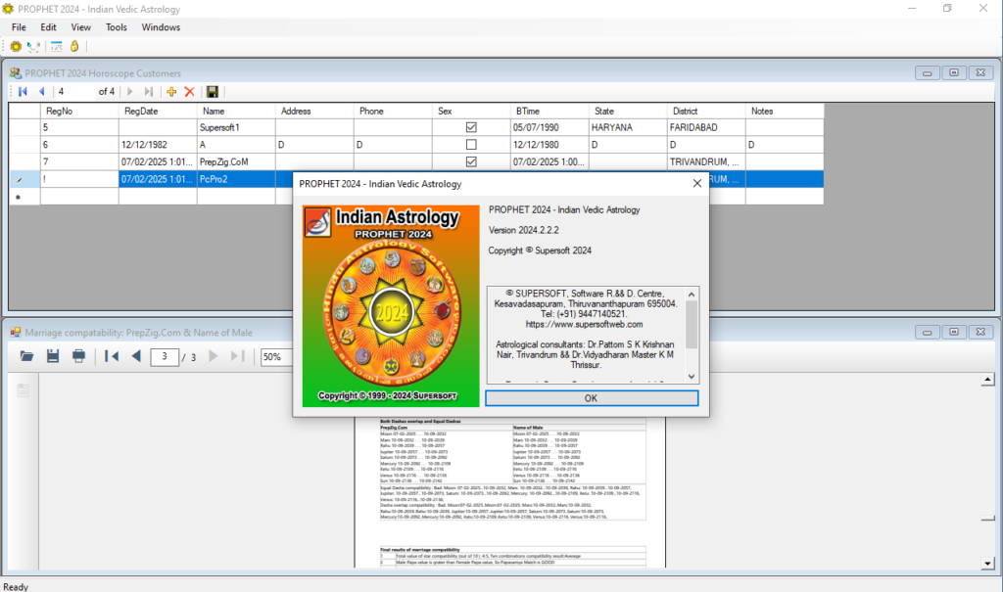Image resolution: width=1003 pixels, height=592 pixels.
Task: Go to next page of report
Action: pyautogui.click(x=213, y=356)
